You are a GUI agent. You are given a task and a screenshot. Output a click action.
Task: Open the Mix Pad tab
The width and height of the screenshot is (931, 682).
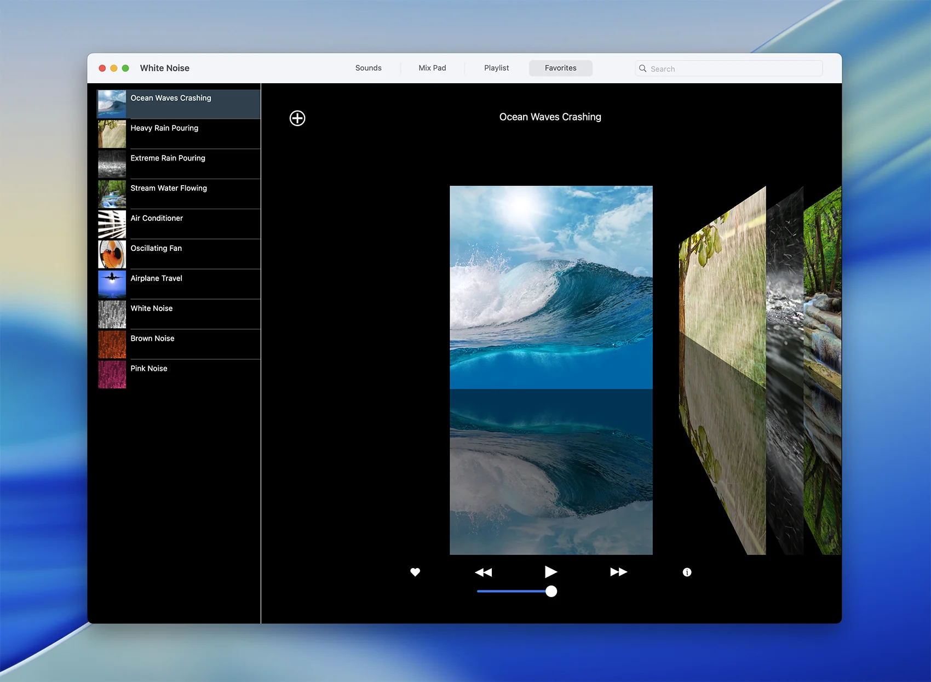tap(432, 68)
